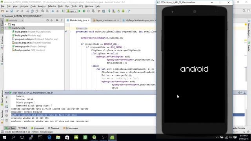This screenshot has width=251, height=141.
Task: Open file with the Open folder toolbar icon
Action: coord(2,11)
